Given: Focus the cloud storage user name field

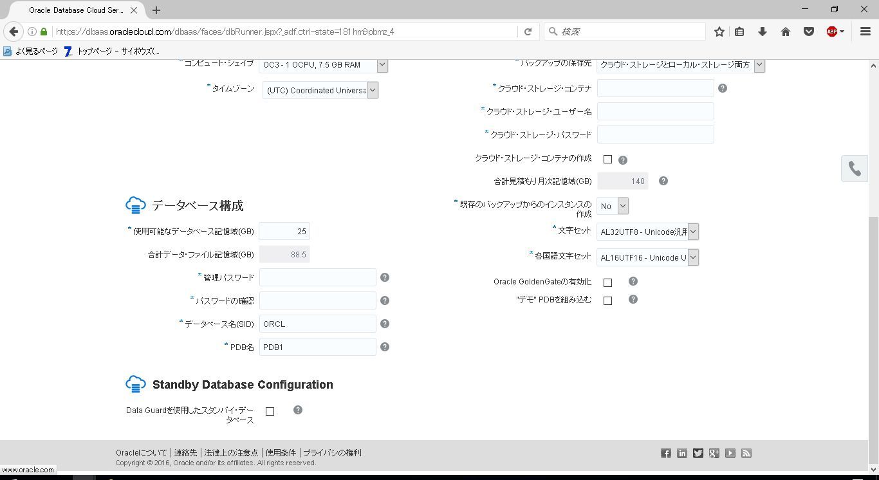Looking at the screenshot, I should (656, 111).
